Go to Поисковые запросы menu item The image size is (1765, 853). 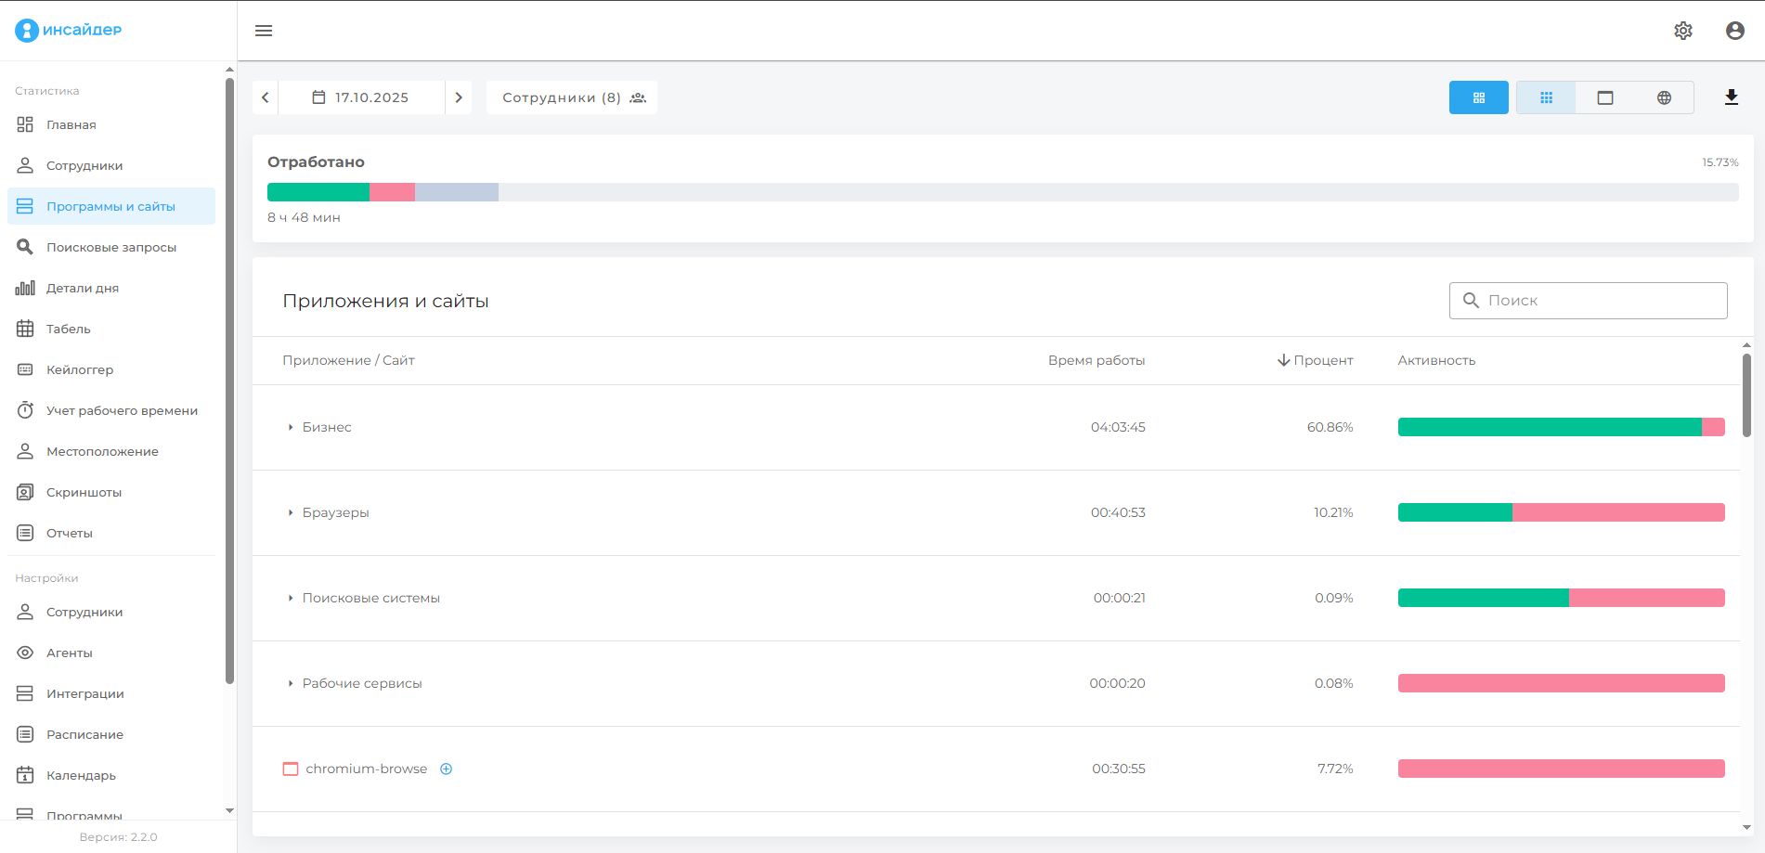click(111, 247)
